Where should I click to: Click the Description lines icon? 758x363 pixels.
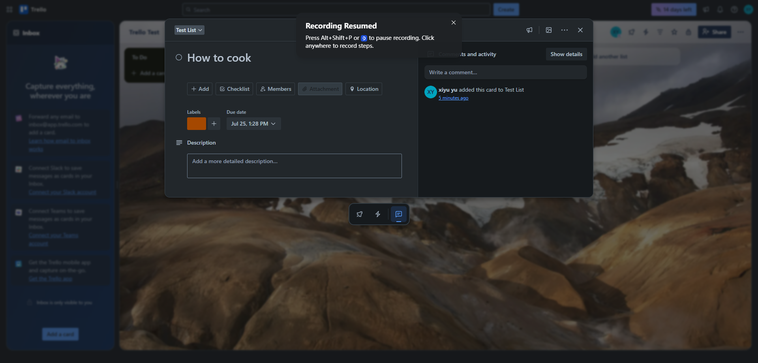coord(179,143)
